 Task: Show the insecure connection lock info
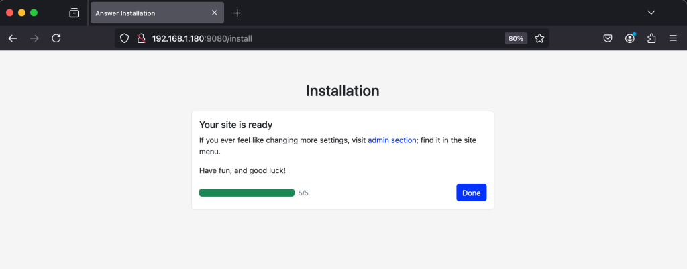[x=141, y=38]
